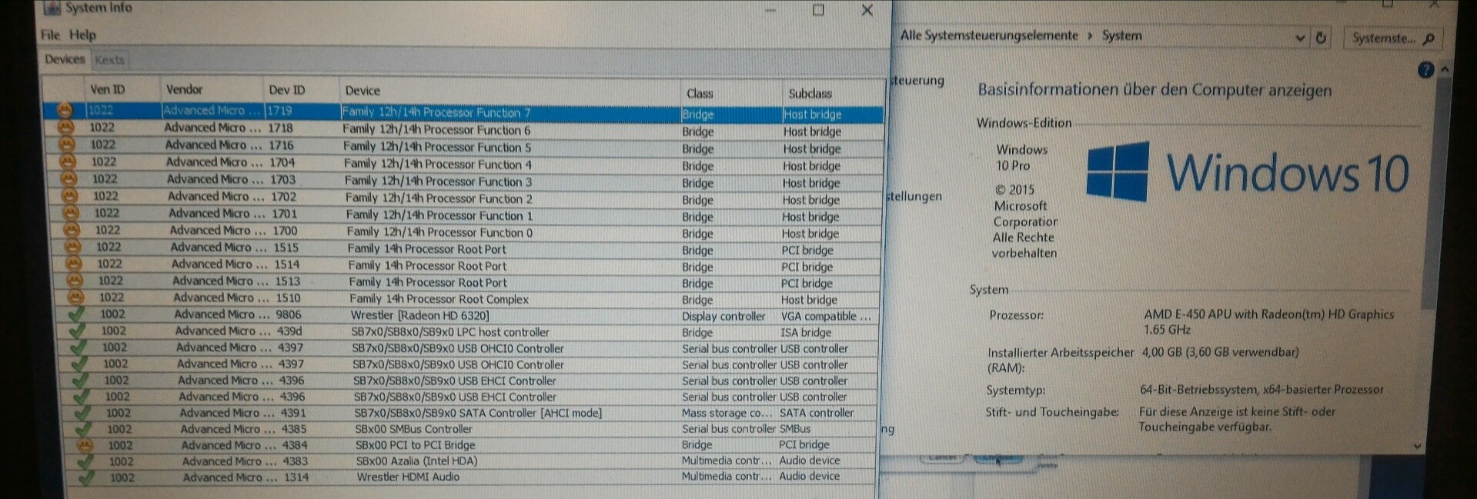
Task: Click the warning face icon on Dev ID 1703 row
Action: pyautogui.click(x=69, y=178)
